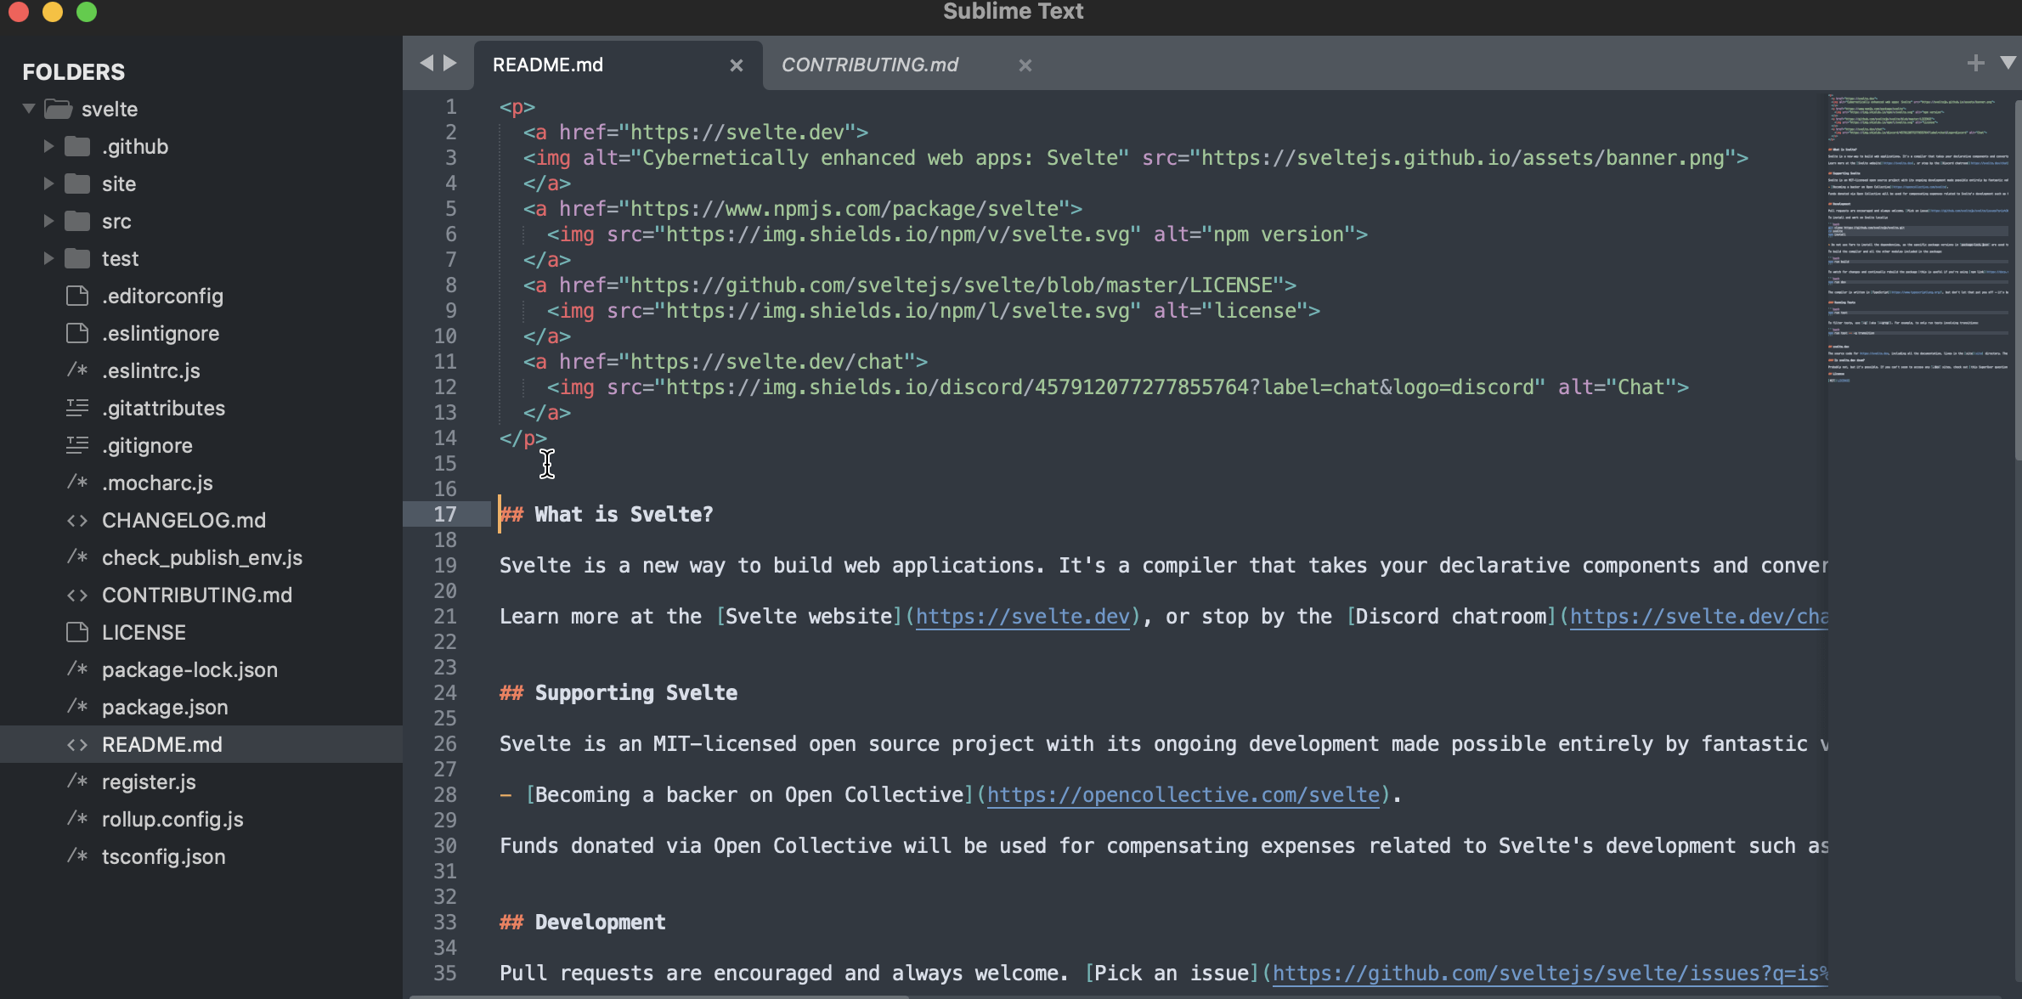Click the opencollective.com/svelte link

point(1182,795)
